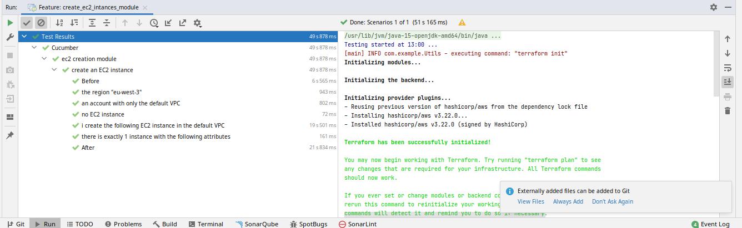Click the Export Test Results icon
This screenshot has height=228, width=742.
[183, 23]
